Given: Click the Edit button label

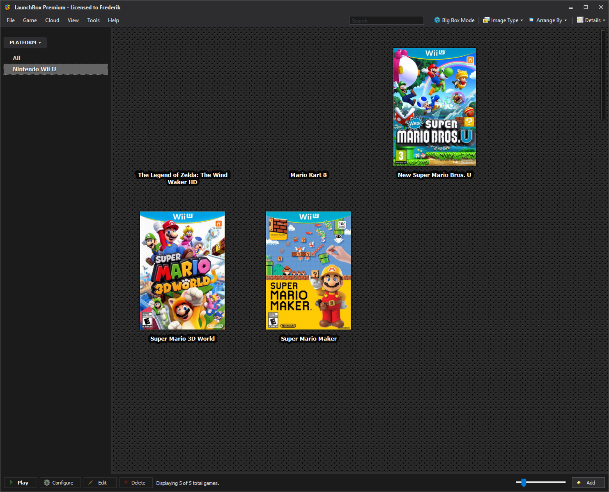Looking at the screenshot, I should pyautogui.click(x=102, y=483).
